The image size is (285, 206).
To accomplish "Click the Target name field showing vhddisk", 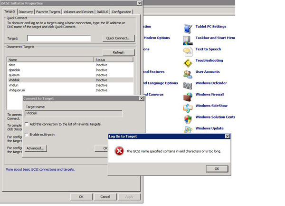I will coord(74,113).
